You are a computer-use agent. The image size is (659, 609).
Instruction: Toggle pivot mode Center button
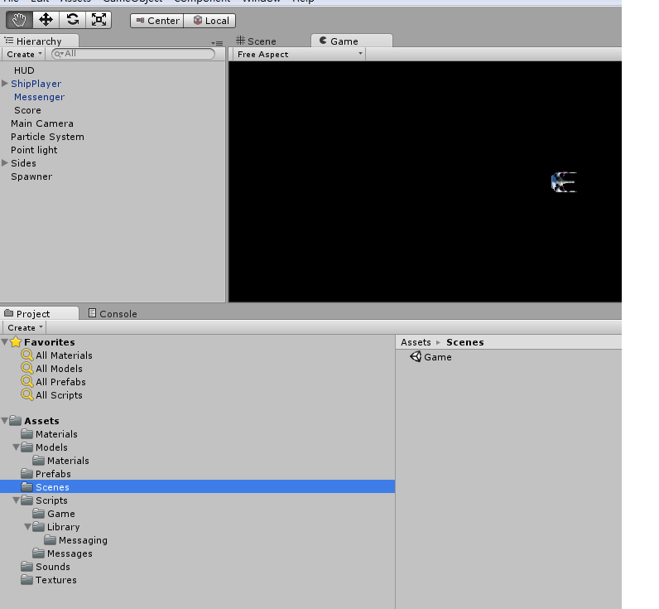(157, 21)
